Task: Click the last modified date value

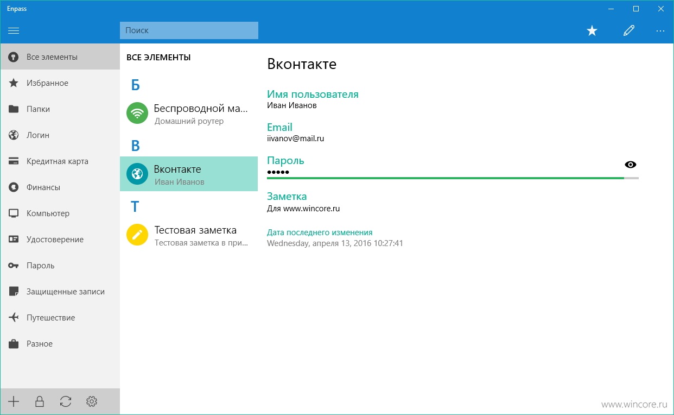Action: (x=335, y=243)
